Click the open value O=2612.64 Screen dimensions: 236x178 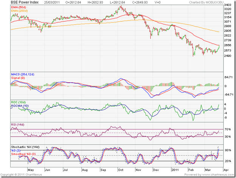click(73, 2)
